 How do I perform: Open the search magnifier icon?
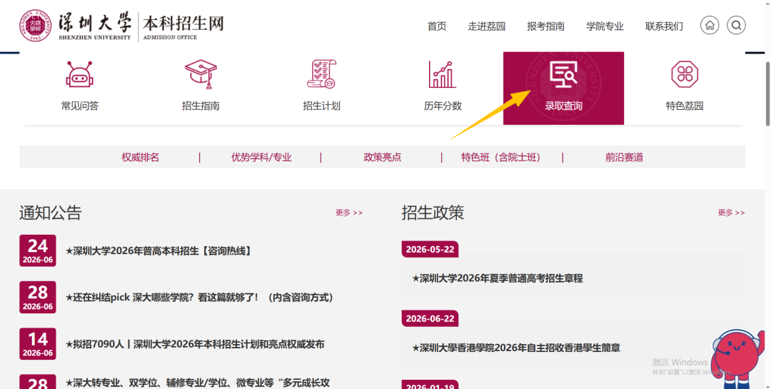tap(736, 25)
